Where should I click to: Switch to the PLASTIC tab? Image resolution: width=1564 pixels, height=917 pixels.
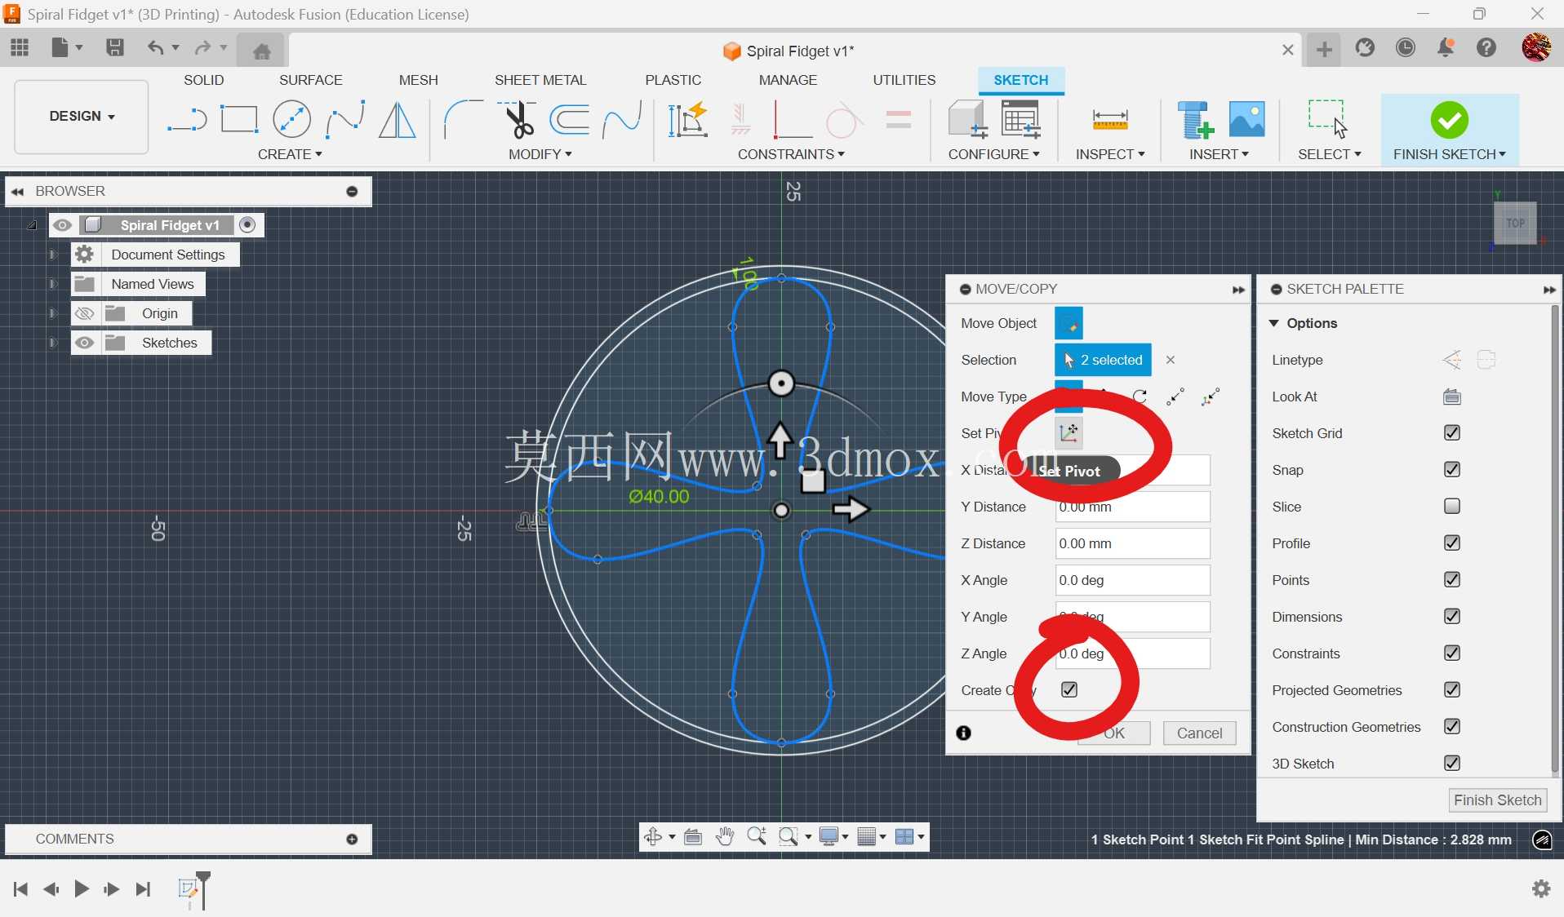(673, 80)
